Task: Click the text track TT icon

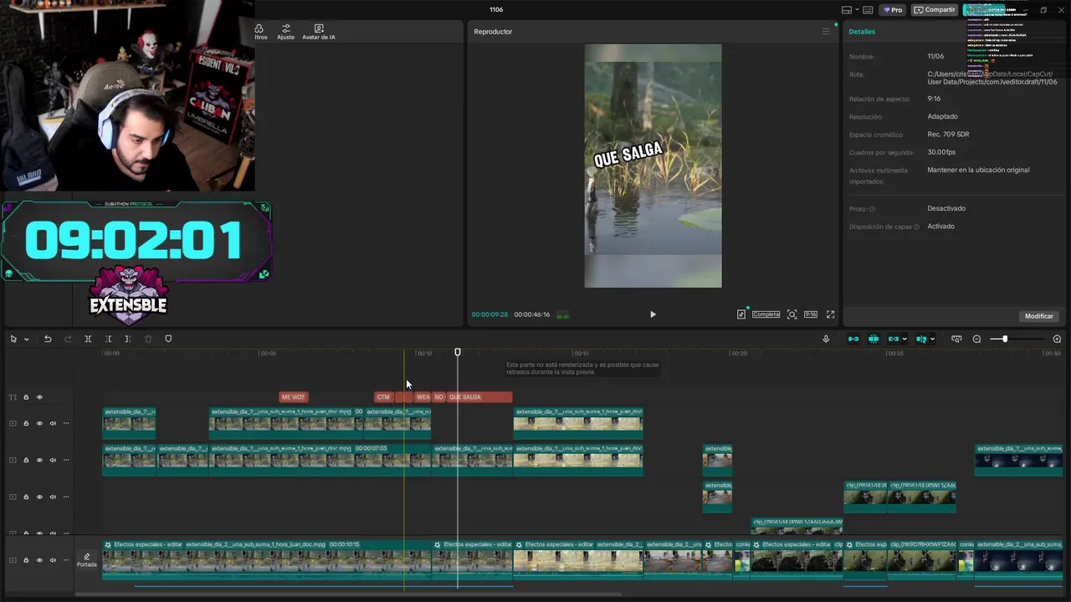Action: tap(13, 397)
